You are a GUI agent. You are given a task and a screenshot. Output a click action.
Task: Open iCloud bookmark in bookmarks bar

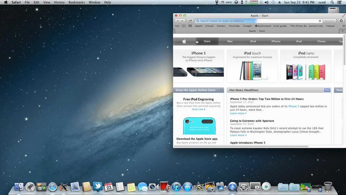point(209,26)
